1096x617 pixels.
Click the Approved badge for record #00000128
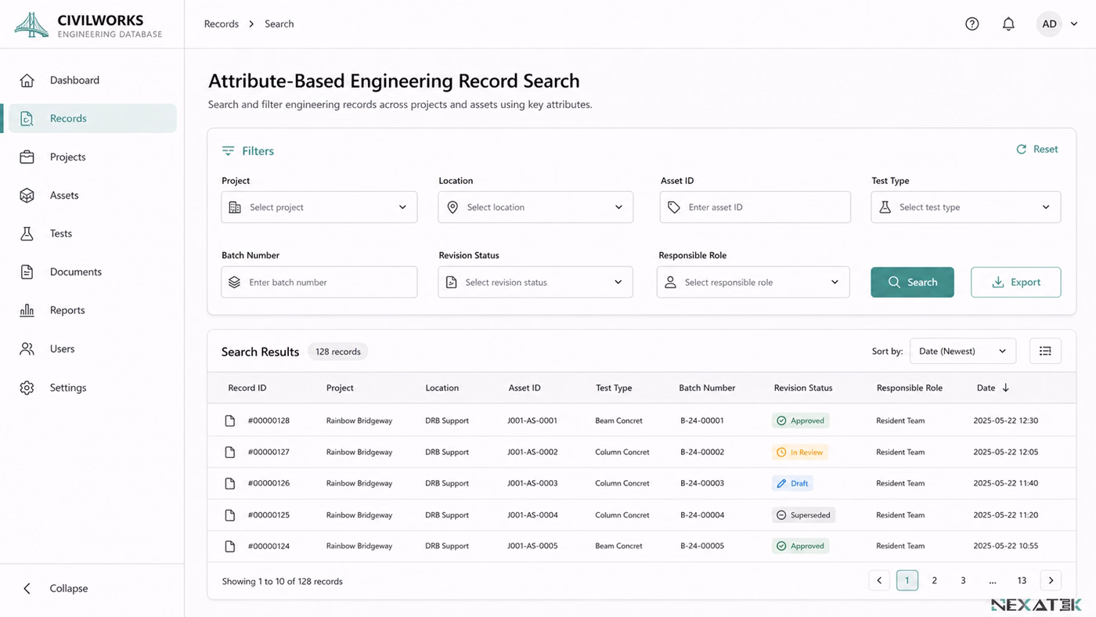800,420
